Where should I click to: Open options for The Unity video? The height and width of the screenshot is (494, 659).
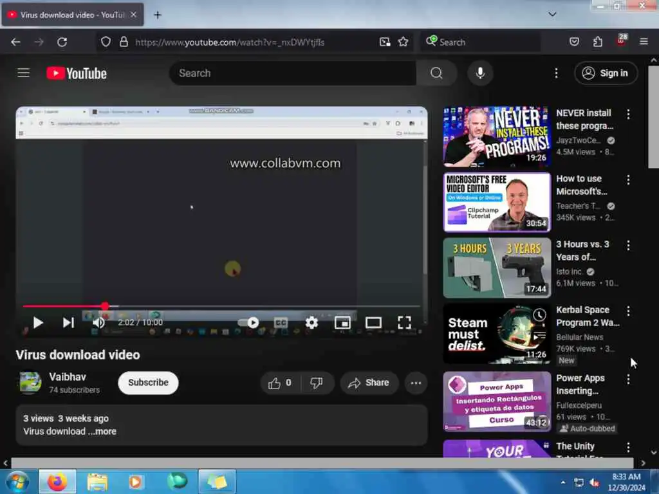click(628, 448)
